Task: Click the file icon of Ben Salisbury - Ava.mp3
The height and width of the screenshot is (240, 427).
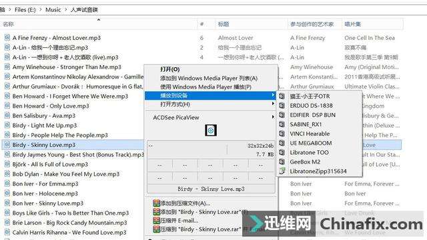Action: coord(7,116)
